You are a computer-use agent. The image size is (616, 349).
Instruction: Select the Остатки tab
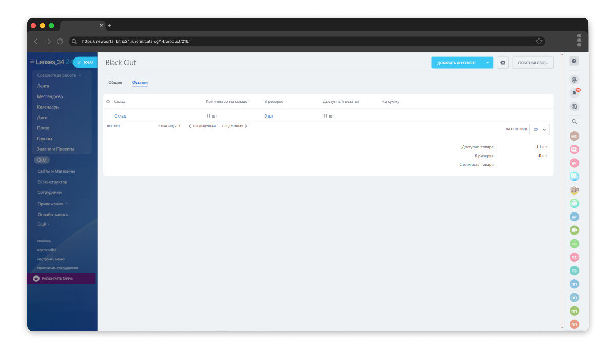click(140, 83)
